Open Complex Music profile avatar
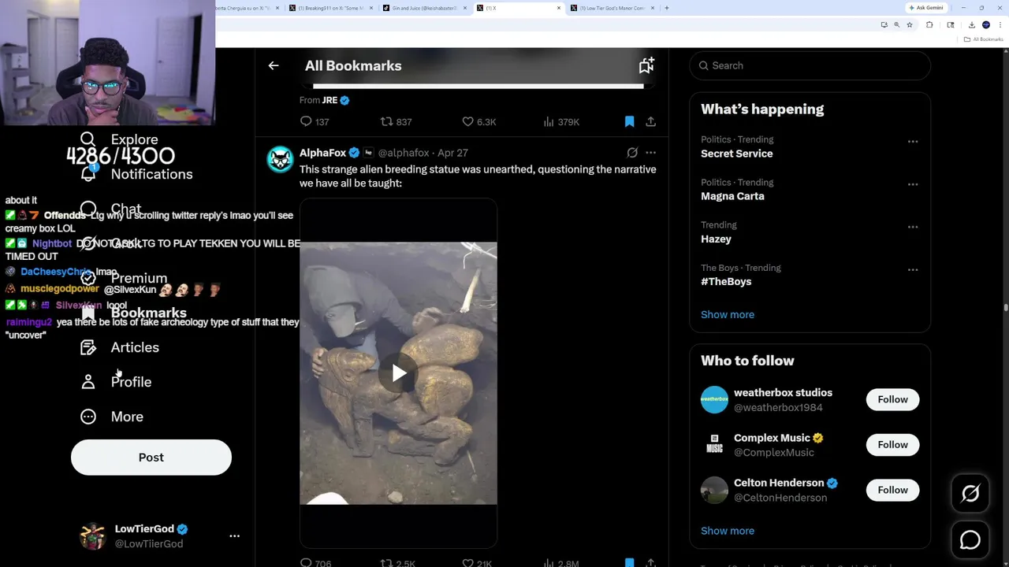 click(x=714, y=445)
